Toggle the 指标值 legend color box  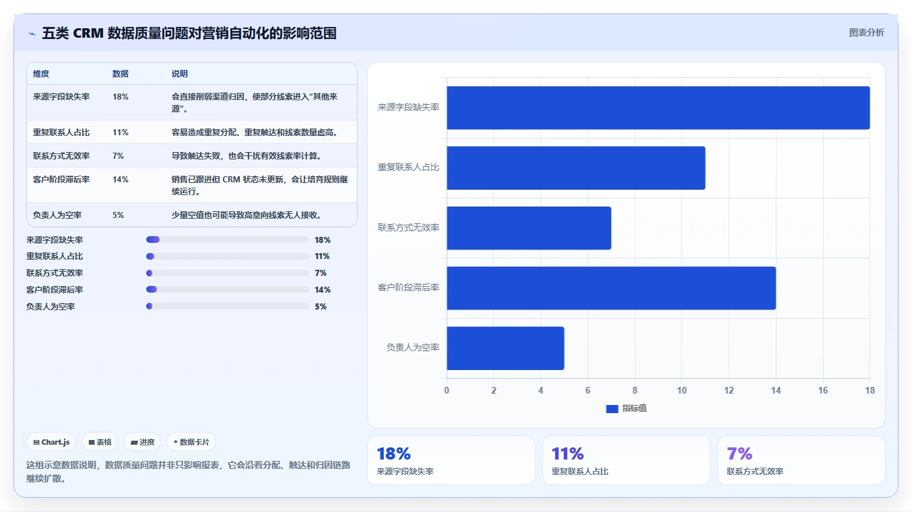tap(612, 408)
